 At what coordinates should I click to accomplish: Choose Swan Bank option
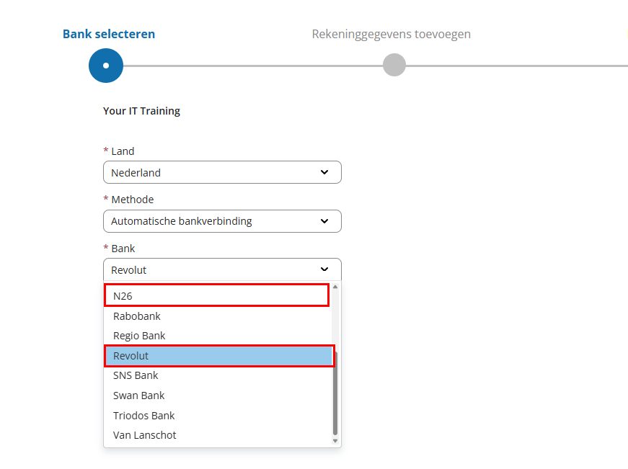218,396
